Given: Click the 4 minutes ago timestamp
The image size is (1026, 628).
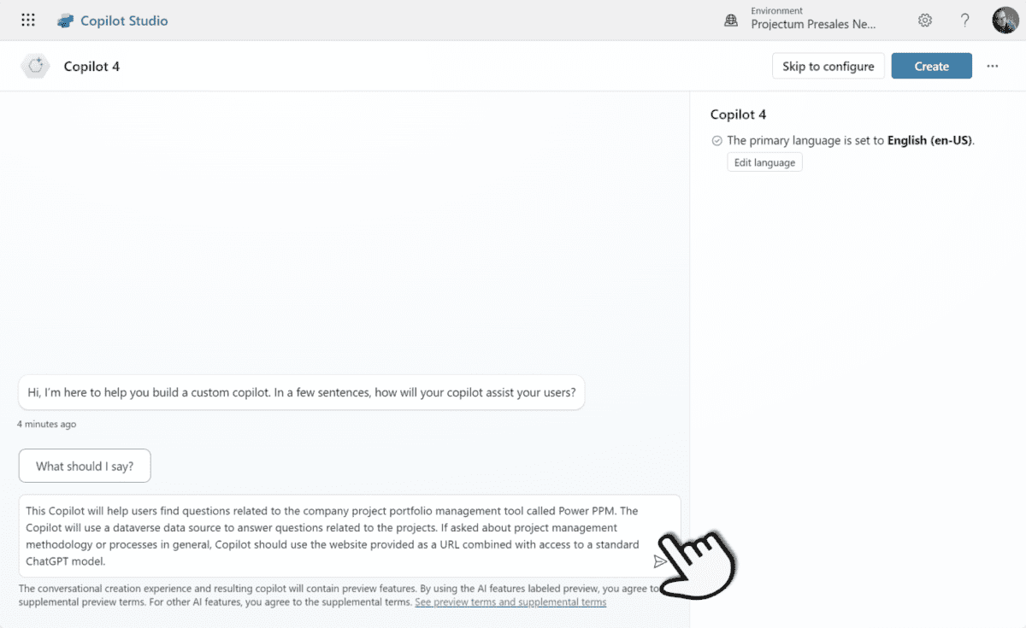Looking at the screenshot, I should 46,424.
